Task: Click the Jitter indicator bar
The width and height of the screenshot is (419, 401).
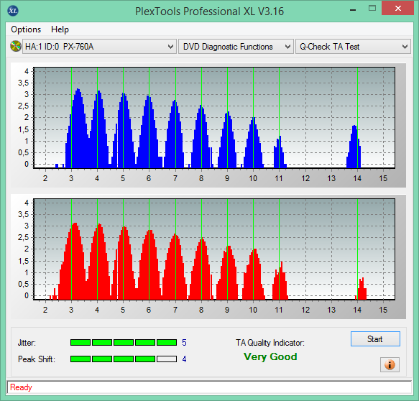Action: click(124, 343)
